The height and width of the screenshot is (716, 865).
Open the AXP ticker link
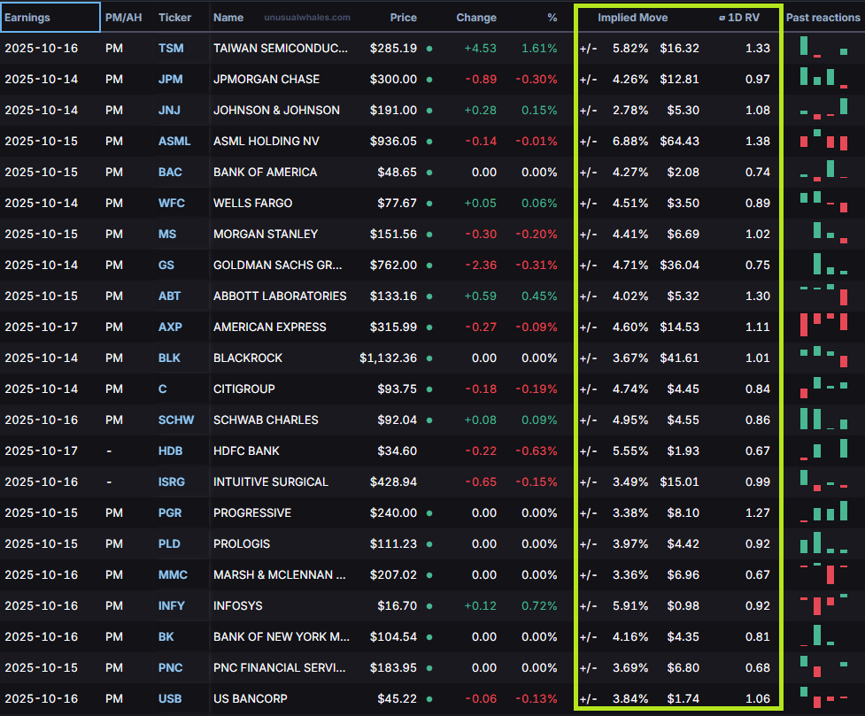[170, 327]
